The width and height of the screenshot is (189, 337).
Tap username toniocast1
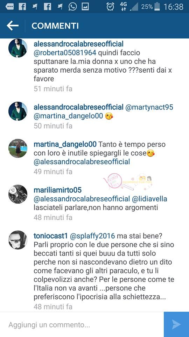[x=51, y=236]
